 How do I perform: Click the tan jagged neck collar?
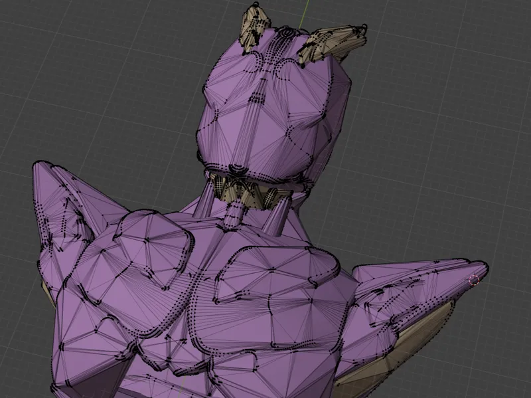coord(252,192)
